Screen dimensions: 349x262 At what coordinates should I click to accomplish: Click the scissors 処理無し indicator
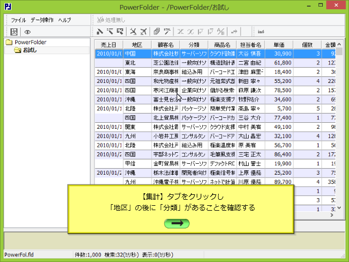pyautogui.click(x=111, y=20)
